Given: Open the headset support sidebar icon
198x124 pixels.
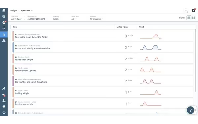Looking at the screenshot, I should [4, 28].
